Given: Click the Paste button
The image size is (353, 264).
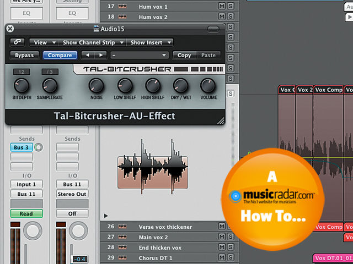Looking at the screenshot, I should pyautogui.click(x=208, y=55).
